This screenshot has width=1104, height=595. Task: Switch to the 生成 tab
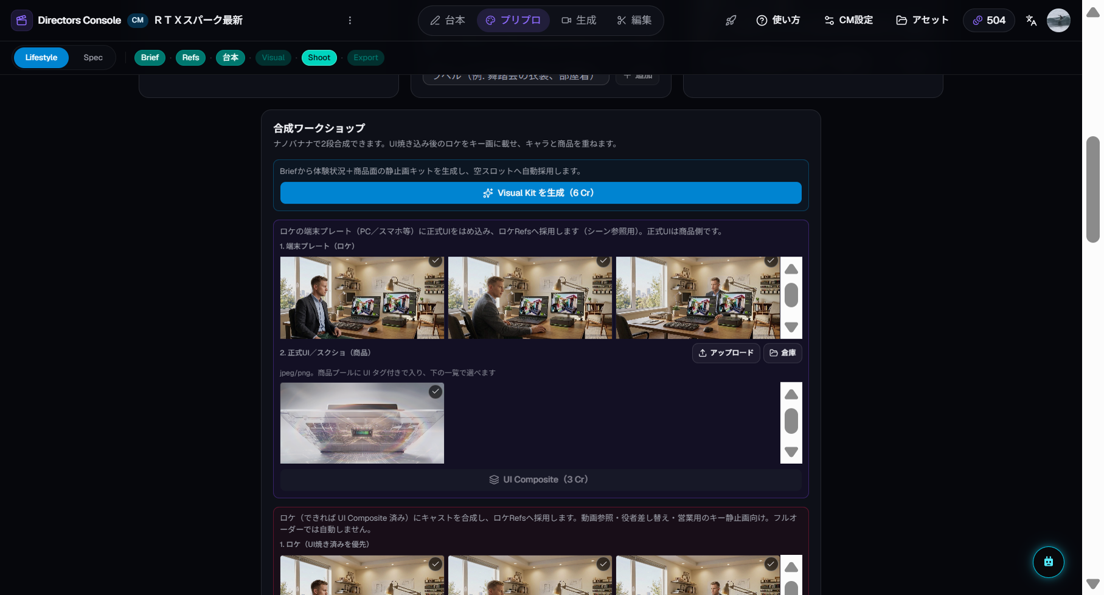click(x=578, y=20)
